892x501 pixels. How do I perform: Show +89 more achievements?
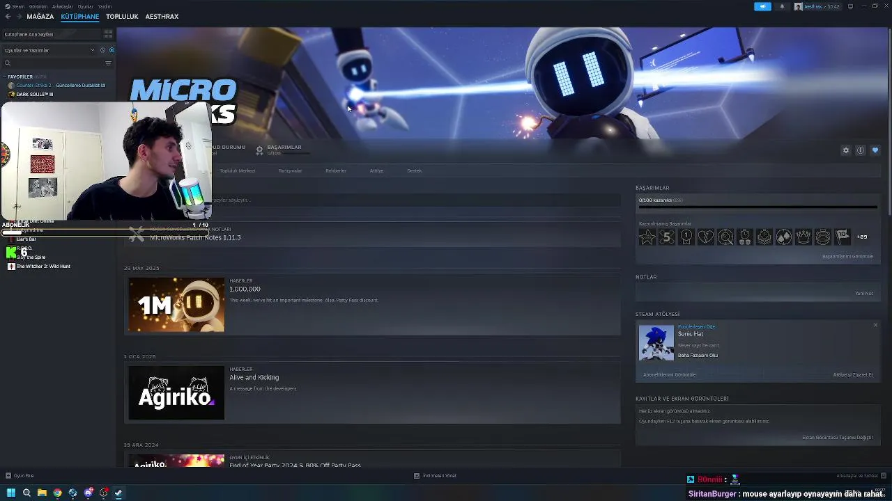862,237
